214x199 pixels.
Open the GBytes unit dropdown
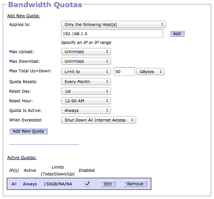click(x=150, y=72)
